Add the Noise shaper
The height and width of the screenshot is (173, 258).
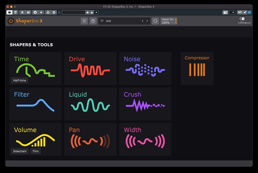click(145, 69)
